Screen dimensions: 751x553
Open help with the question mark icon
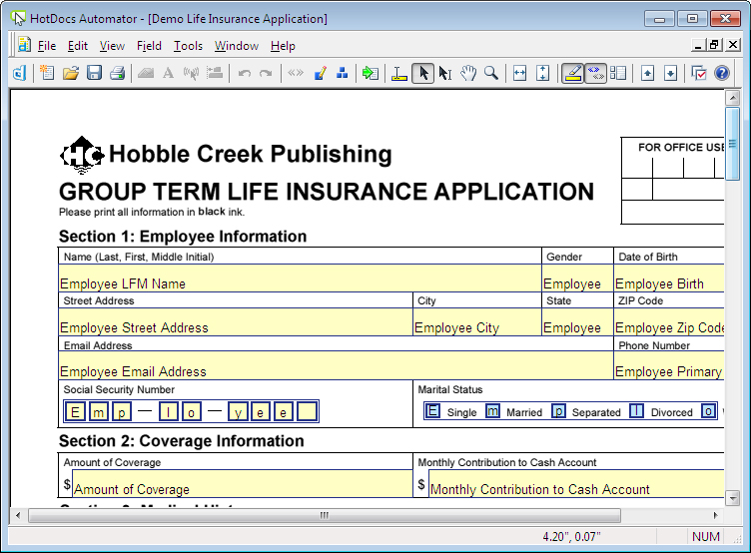[x=722, y=73]
